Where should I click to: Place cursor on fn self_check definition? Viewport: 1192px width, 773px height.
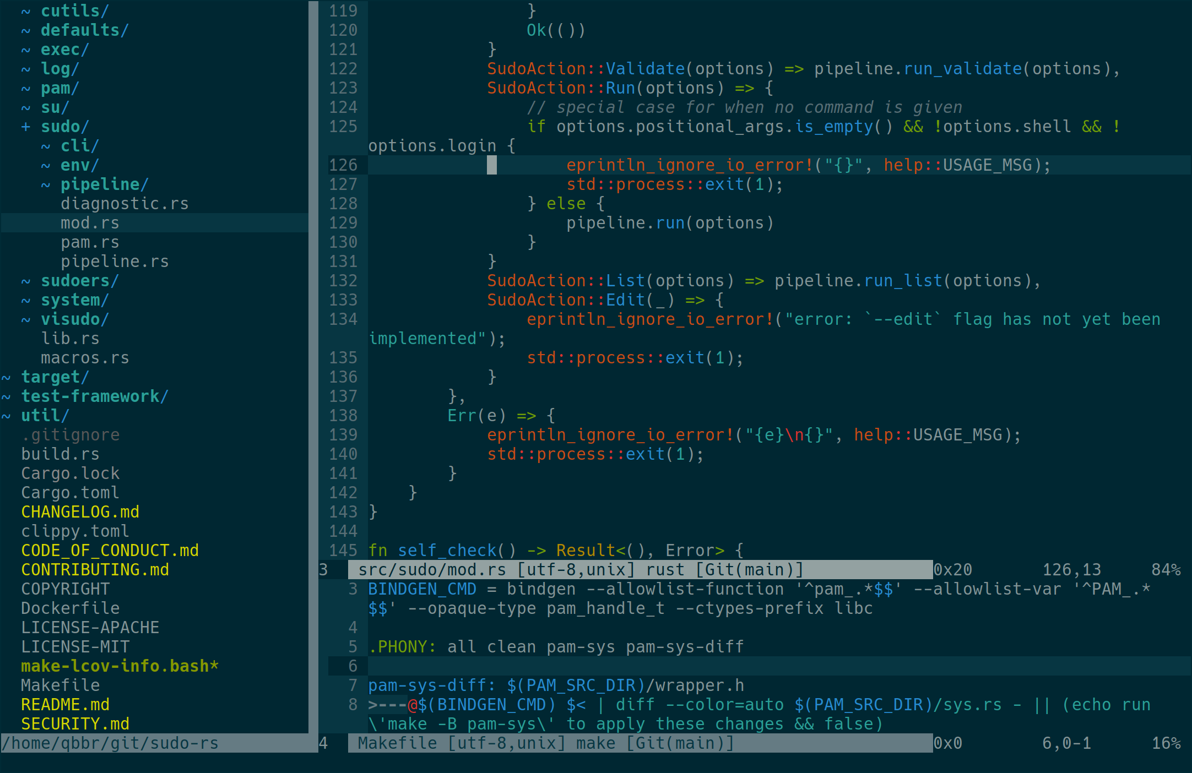pyautogui.click(x=447, y=551)
